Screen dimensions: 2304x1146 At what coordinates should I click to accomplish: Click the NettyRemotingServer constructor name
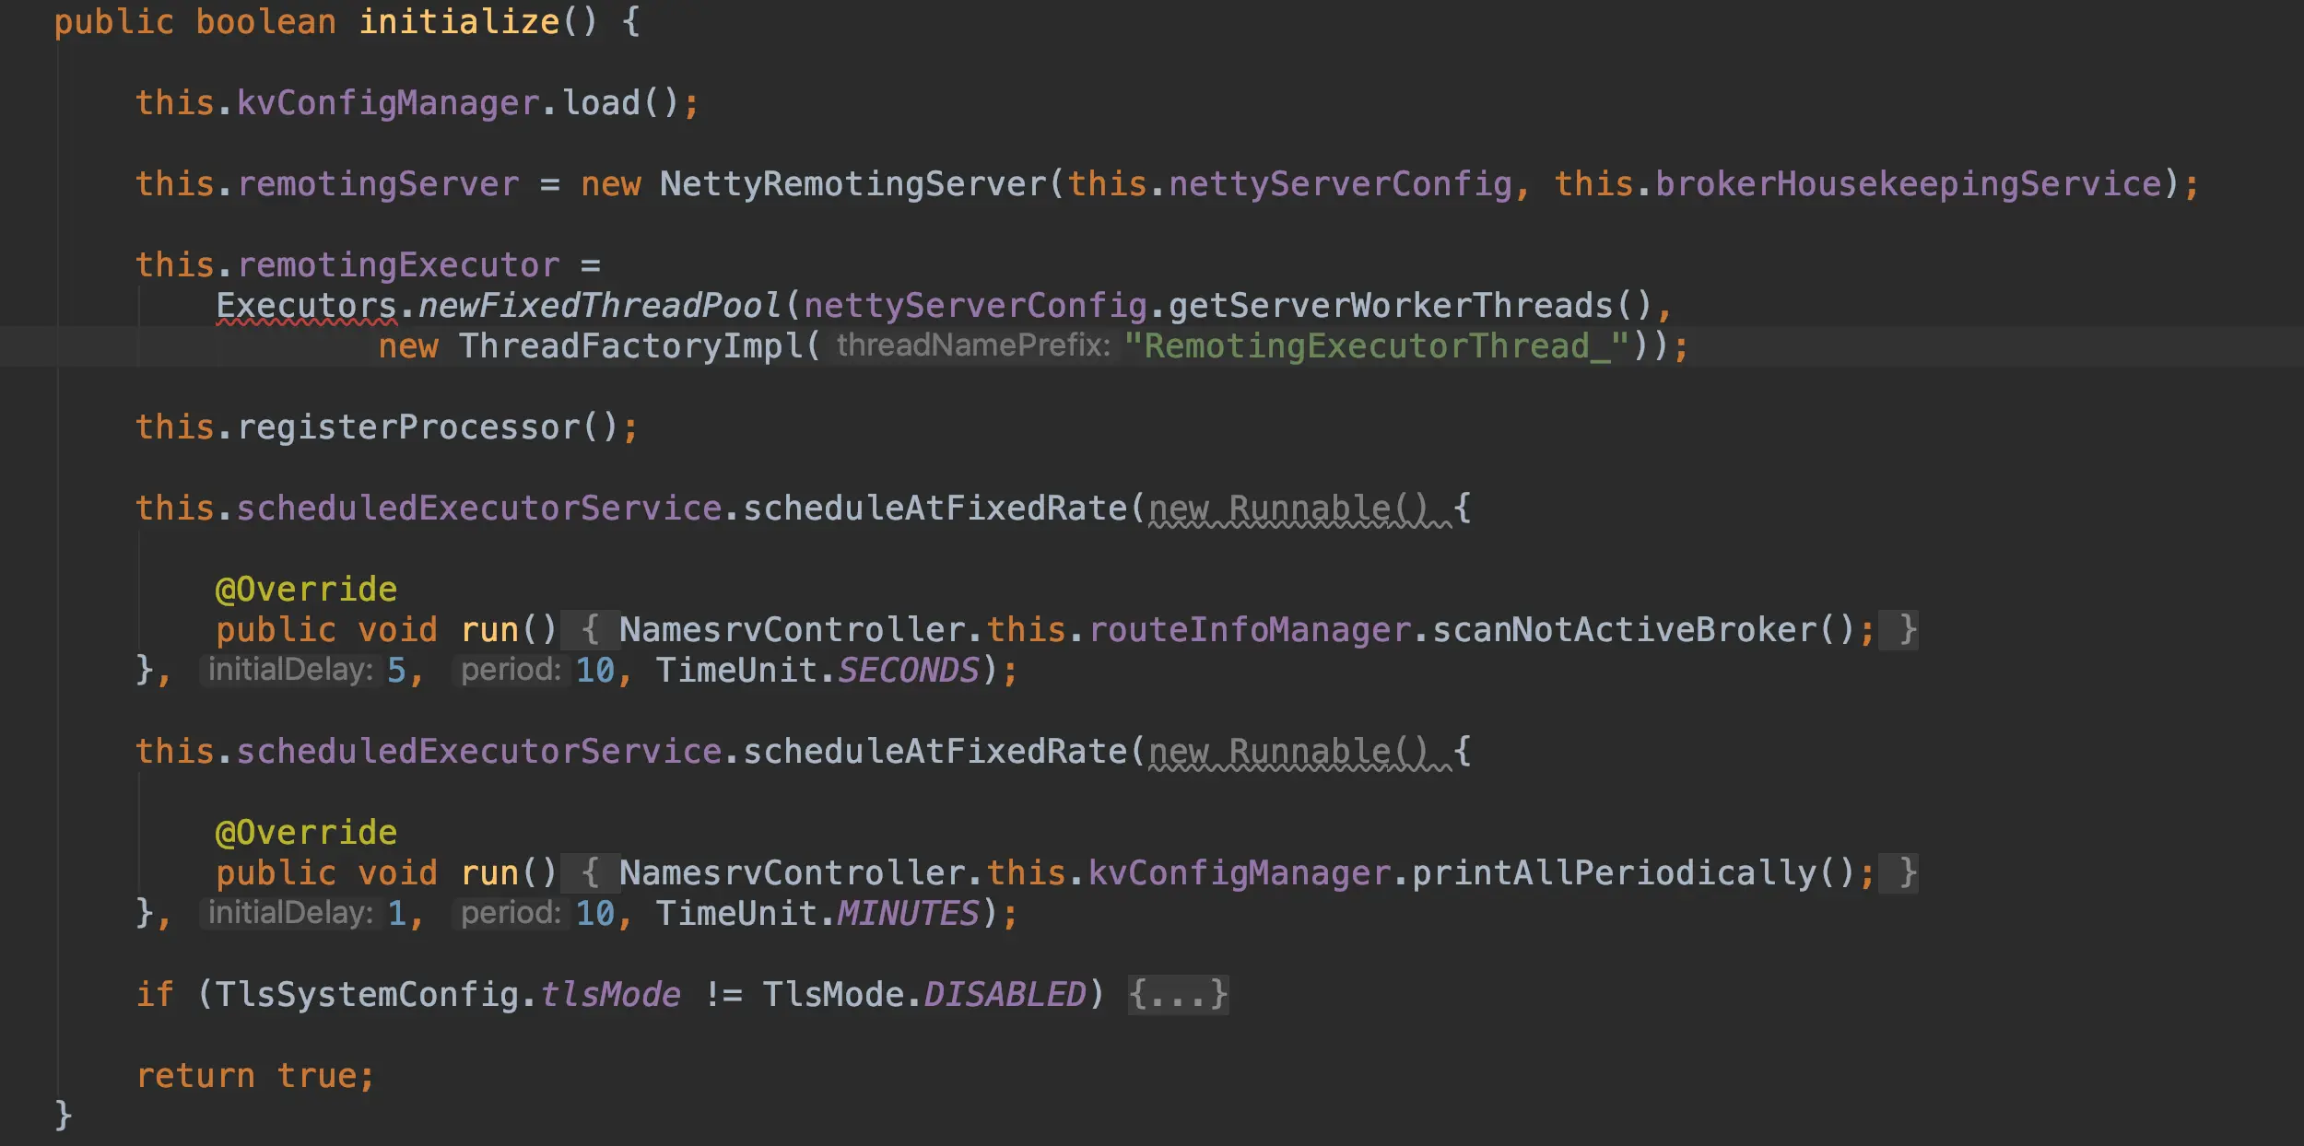pos(852,184)
